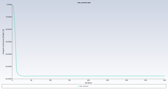168x90 pixels.
Task: Click the 350 iteration tick label
Action: (145, 80)
